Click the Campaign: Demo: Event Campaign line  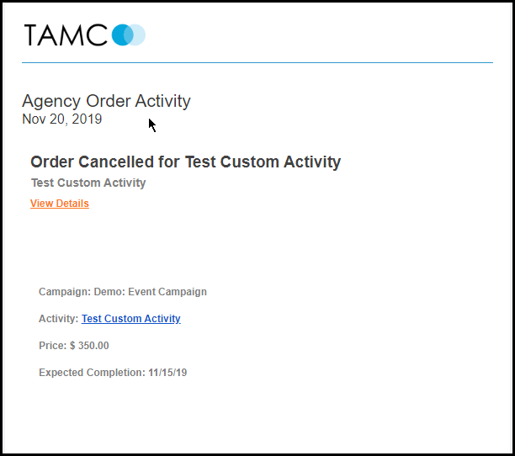pos(123,292)
